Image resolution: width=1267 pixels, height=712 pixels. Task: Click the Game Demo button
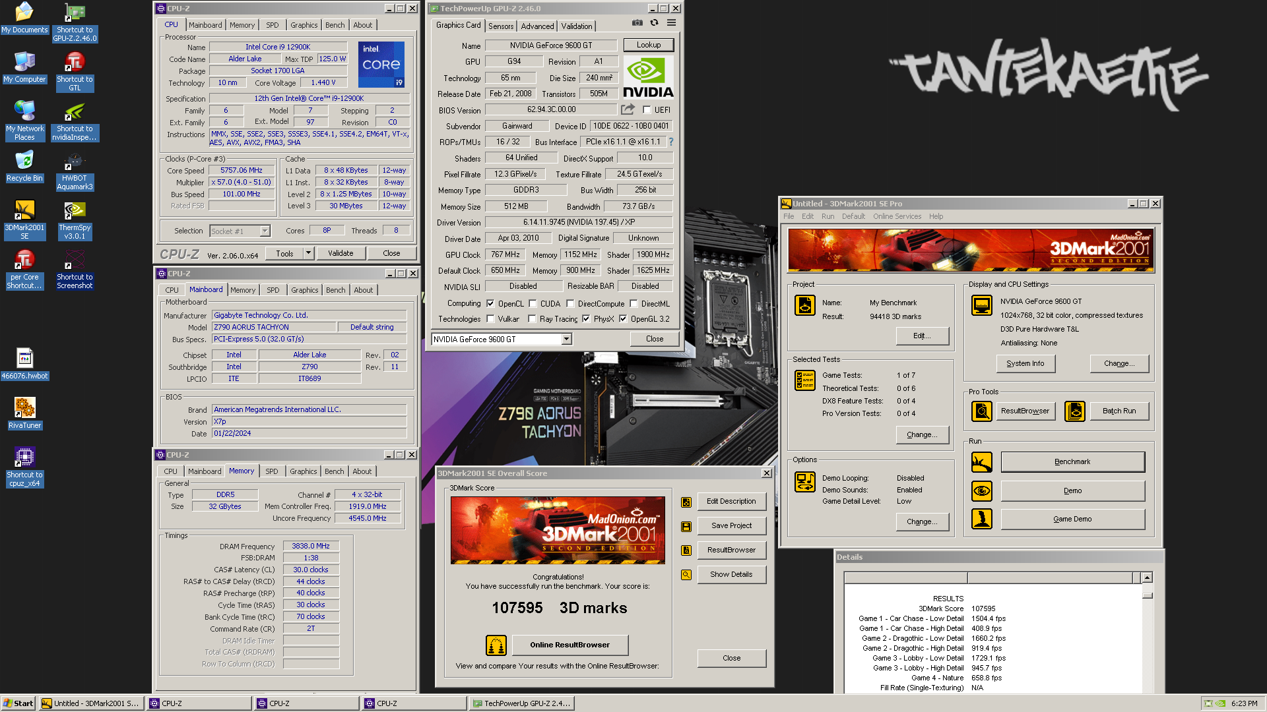click(x=1072, y=519)
